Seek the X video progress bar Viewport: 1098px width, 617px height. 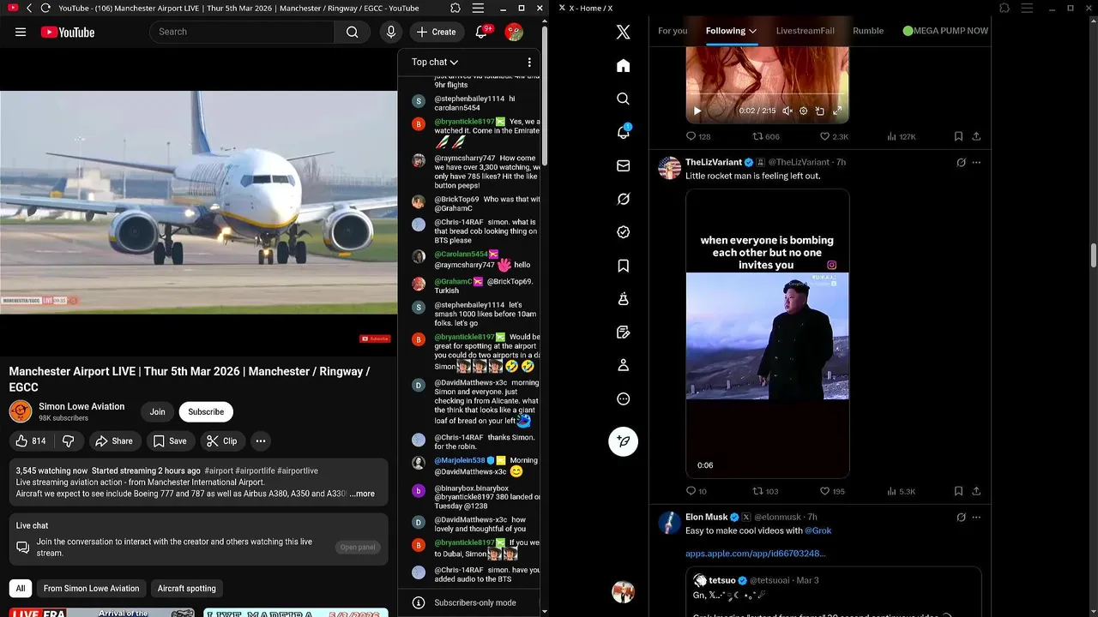(767, 93)
